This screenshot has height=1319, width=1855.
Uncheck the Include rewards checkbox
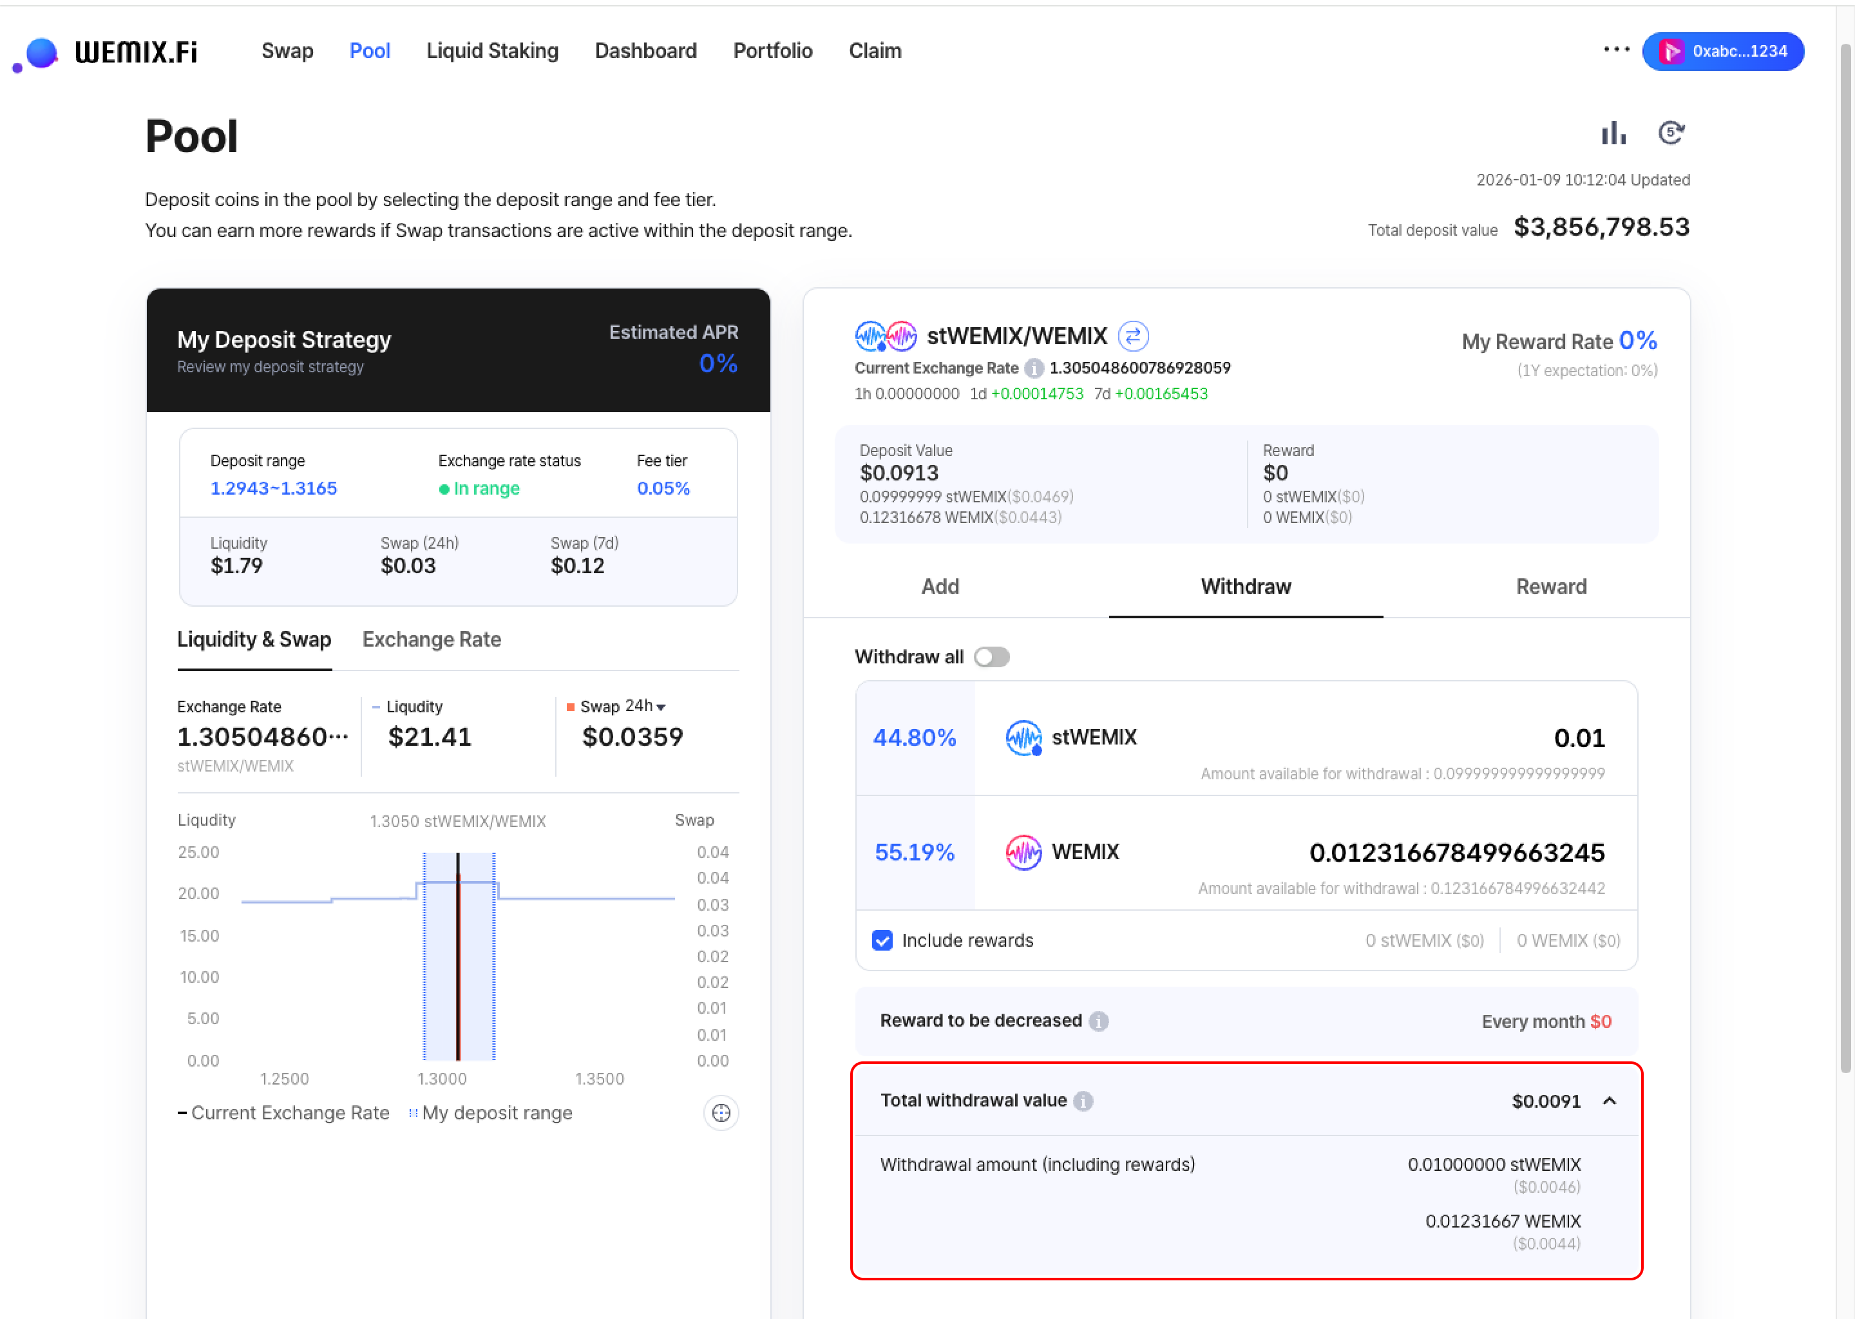[882, 940]
